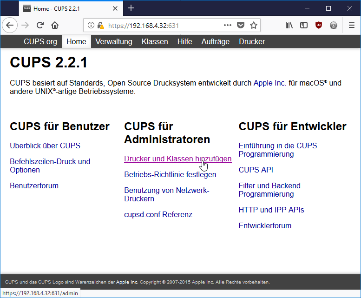361x298 pixels.
Task: Click the CUPS für Administratoren heading
Action: [167, 132]
